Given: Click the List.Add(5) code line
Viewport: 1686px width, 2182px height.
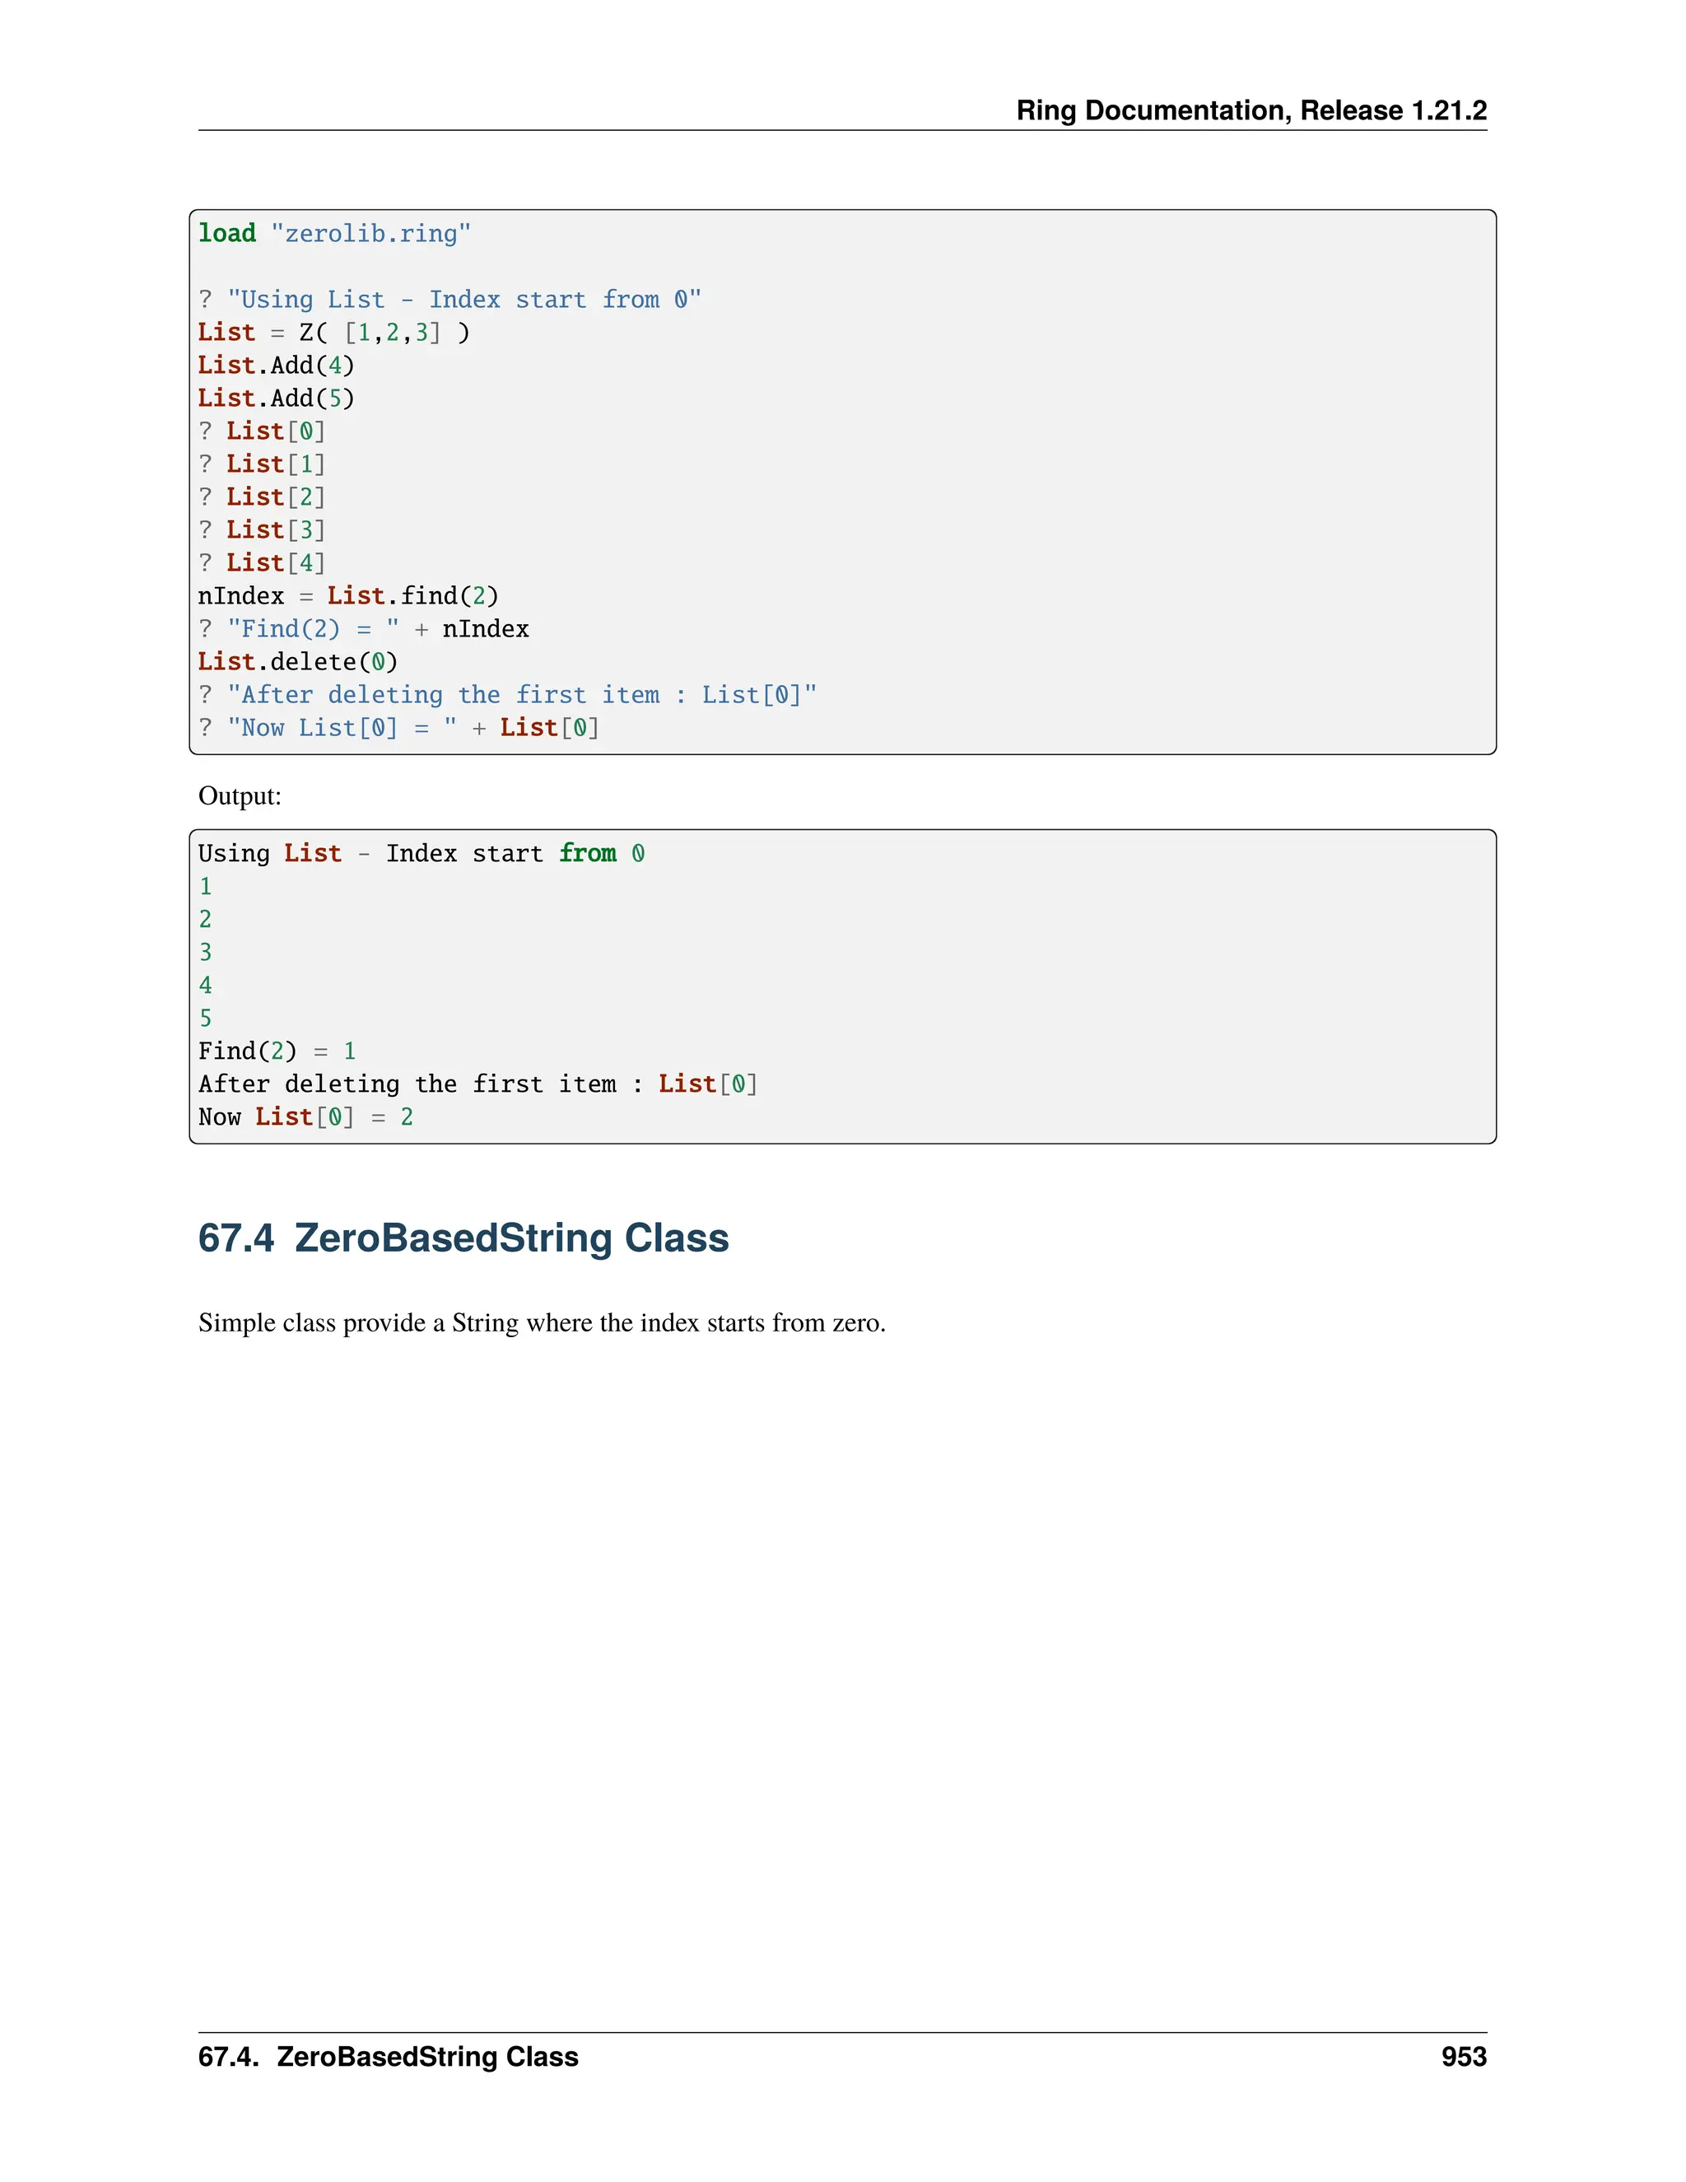Looking at the screenshot, I should click(x=276, y=399).
